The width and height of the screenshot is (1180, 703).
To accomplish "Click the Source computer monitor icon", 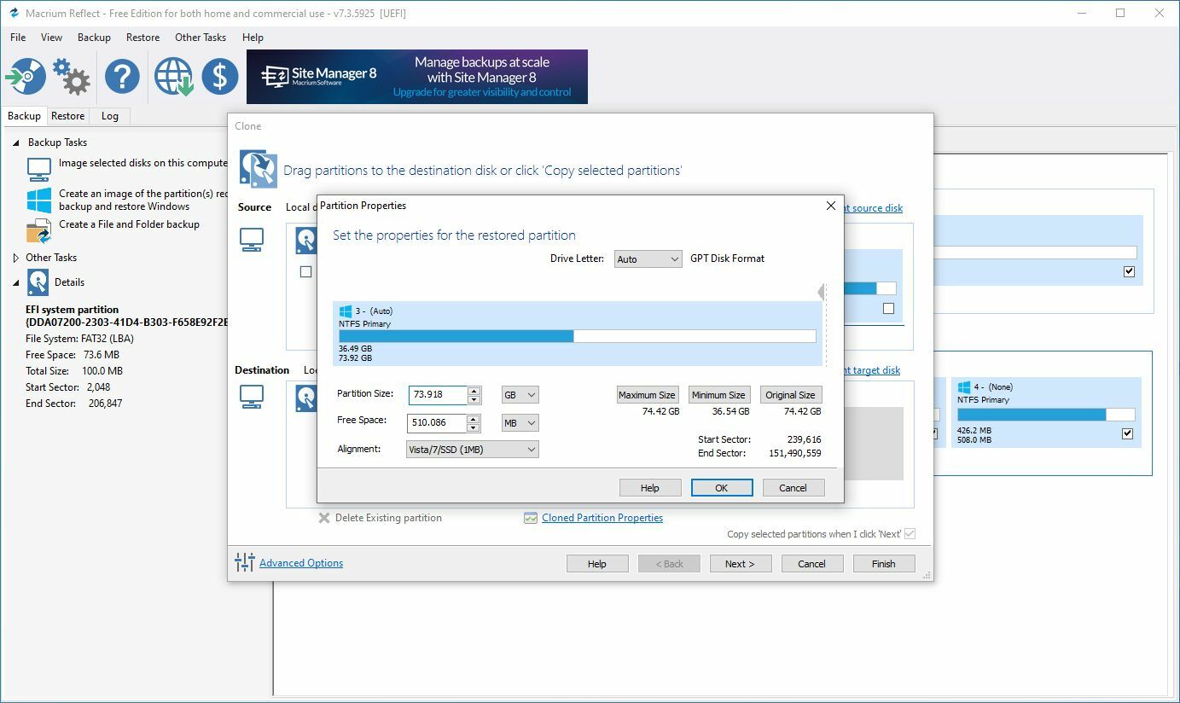I will [252, 240].
